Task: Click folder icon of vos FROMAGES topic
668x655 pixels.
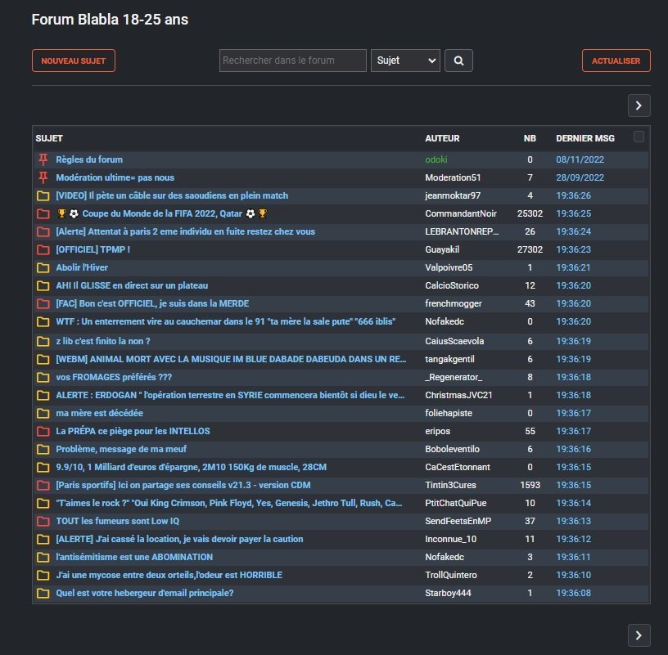Action: [43, 377]
